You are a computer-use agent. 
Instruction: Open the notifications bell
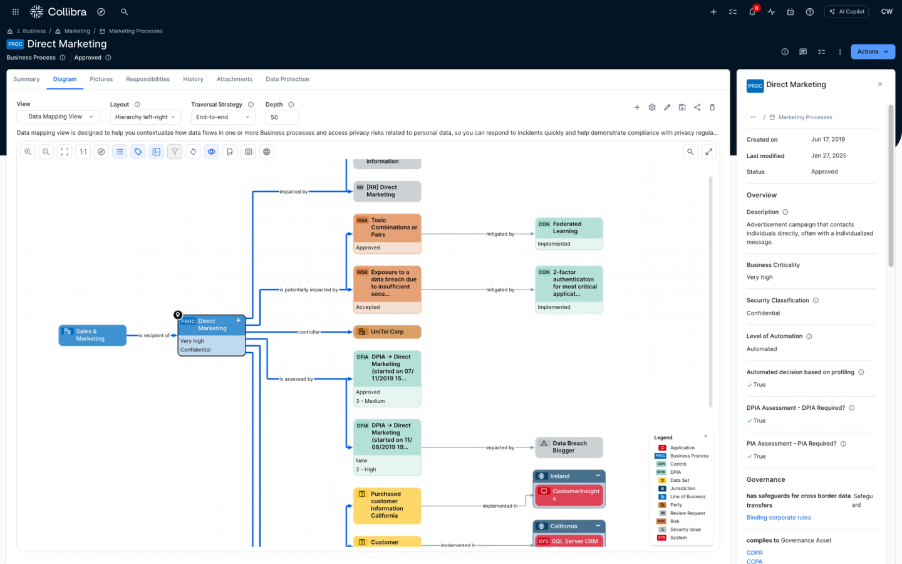point(752,12)
